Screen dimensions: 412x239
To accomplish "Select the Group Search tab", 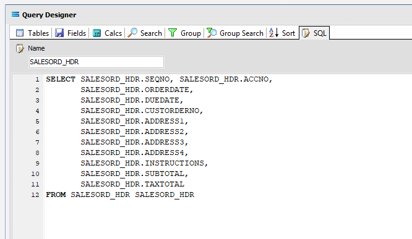I will click(x=235, y=33).
